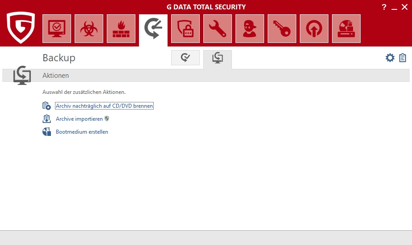The image size is (412, 245).
Task: Open the Firewall brick wall icon
Action: point(121,29)
